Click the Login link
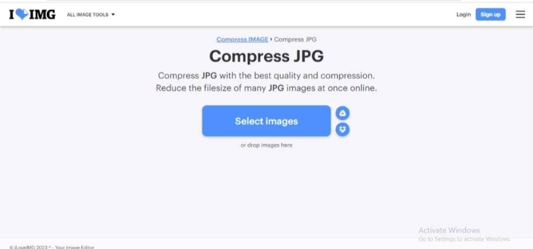The image size is (533, 249). (463, 15)
